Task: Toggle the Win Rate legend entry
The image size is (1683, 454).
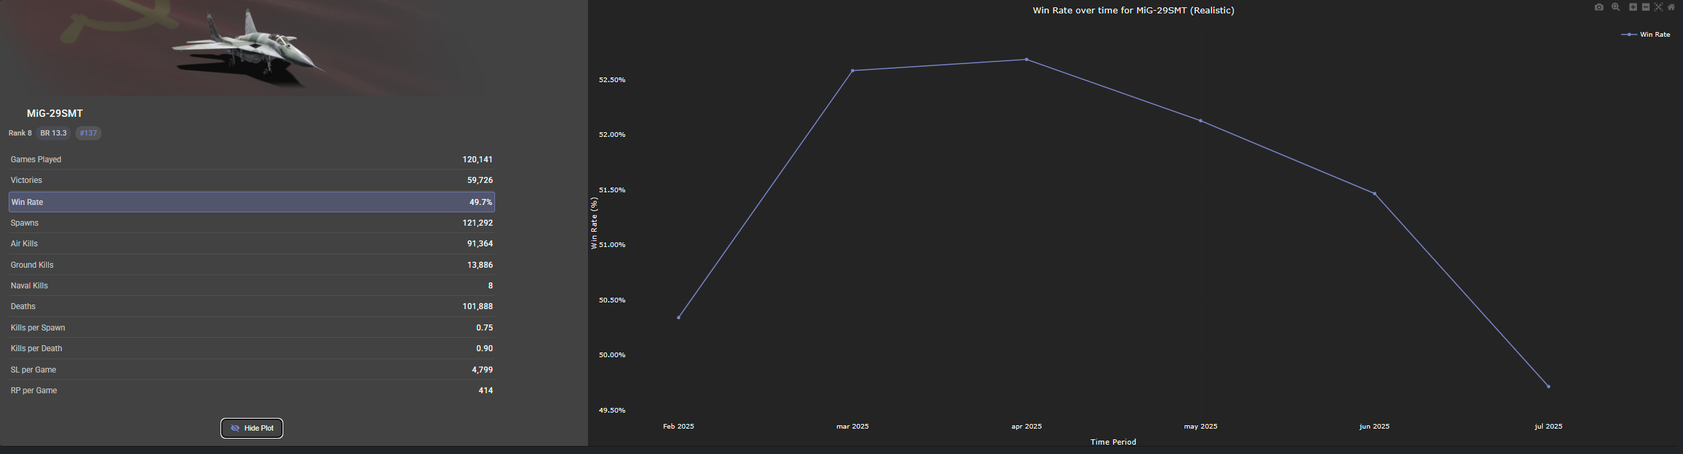Action: 1646,34
